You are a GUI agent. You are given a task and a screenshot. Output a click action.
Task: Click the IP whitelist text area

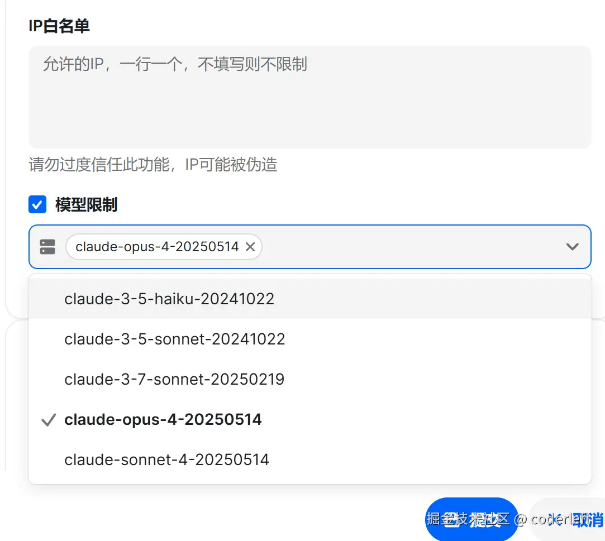click(310, 97)
